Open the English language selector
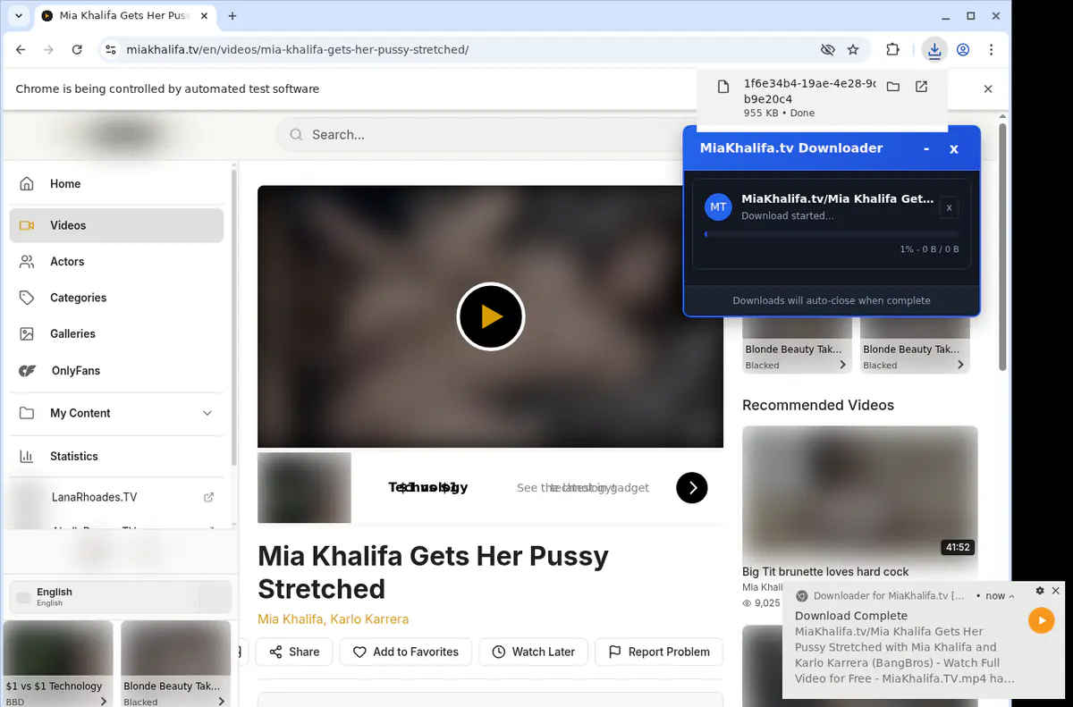This screenshot has height=707, width=1073. pos(120,596)
